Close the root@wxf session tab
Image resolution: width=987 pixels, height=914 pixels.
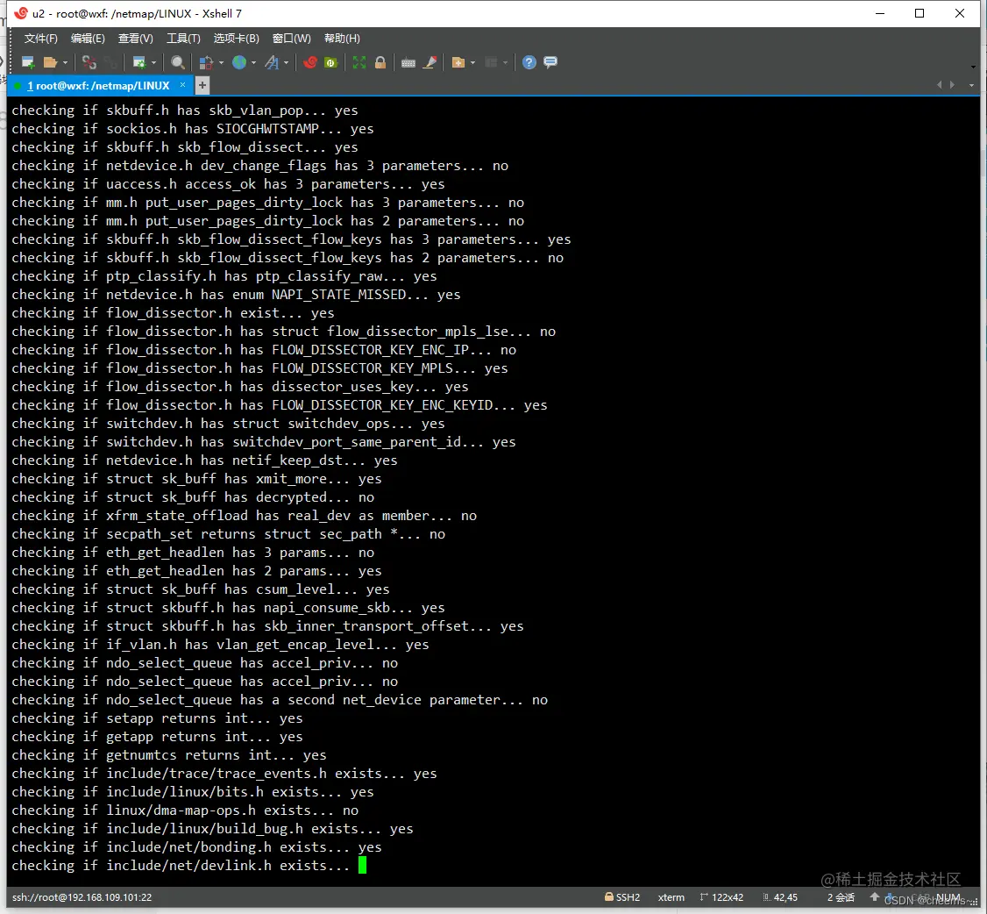(182, 85)
